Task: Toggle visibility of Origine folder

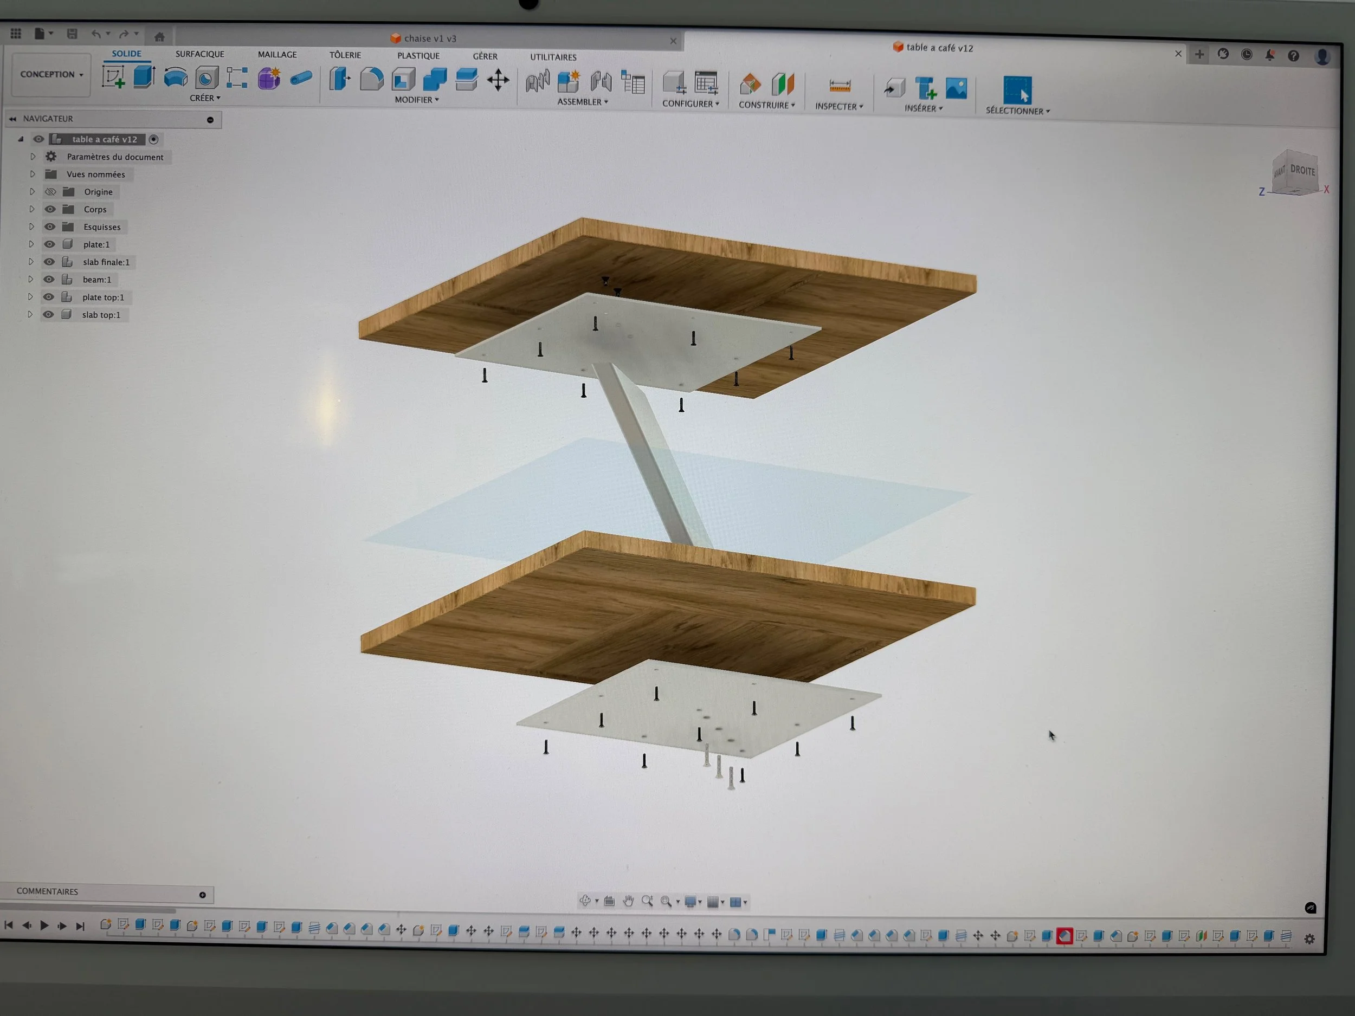Action: pyautogui.click(x=50, y=192)
